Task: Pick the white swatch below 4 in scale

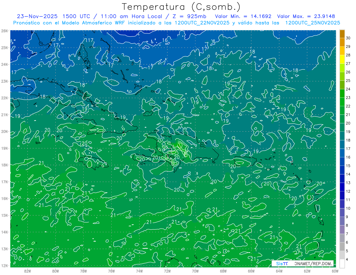Action: point(342,263)
